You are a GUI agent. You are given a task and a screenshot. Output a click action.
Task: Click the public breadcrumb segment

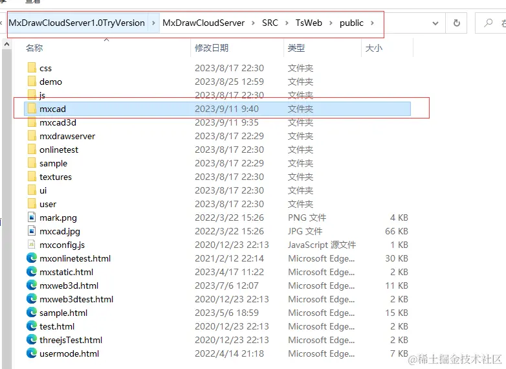(x=351, y=23)
